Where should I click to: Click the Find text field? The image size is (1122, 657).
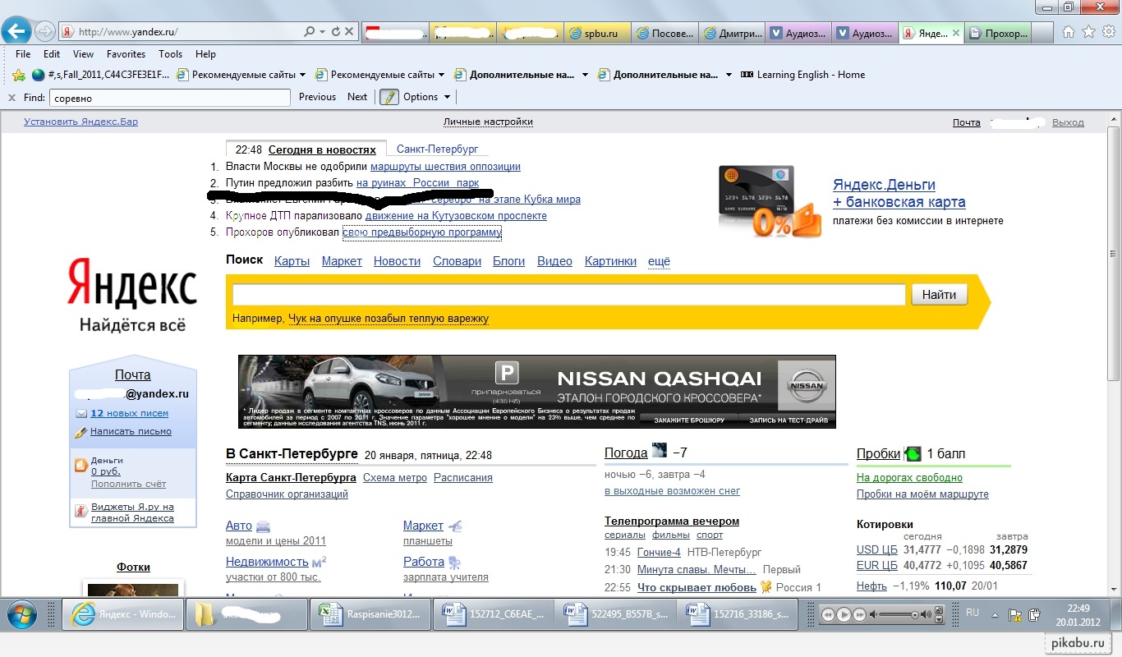pyautogui.click(x=170, y=98)
